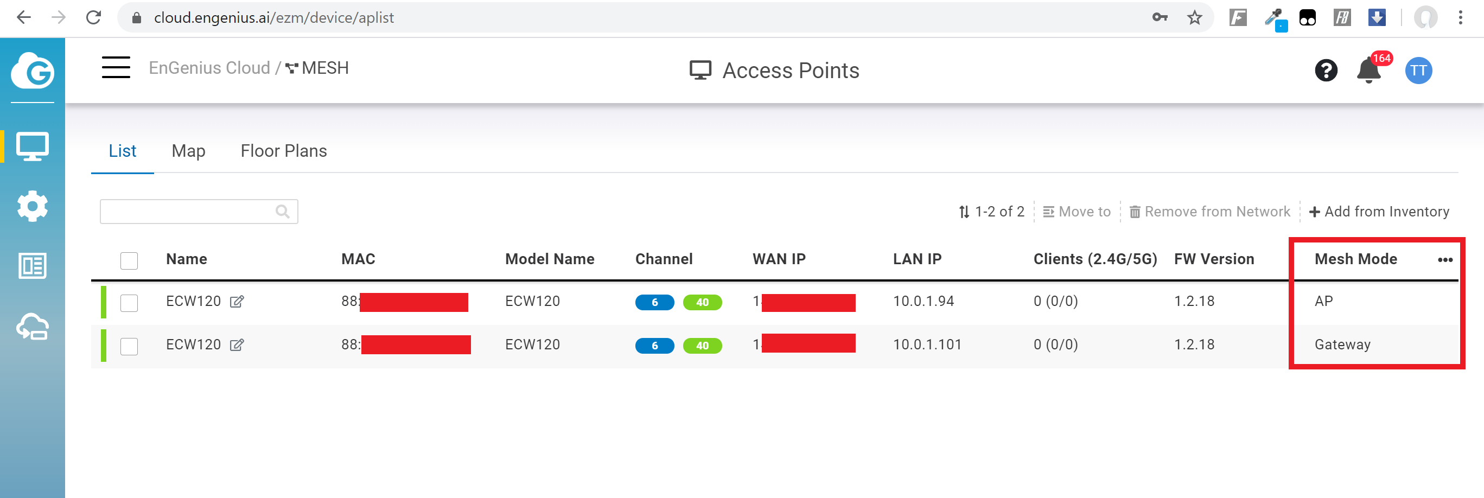Click the blue download extension icon
Screen dimensions: 1484x498
(x=1377, y=18)
